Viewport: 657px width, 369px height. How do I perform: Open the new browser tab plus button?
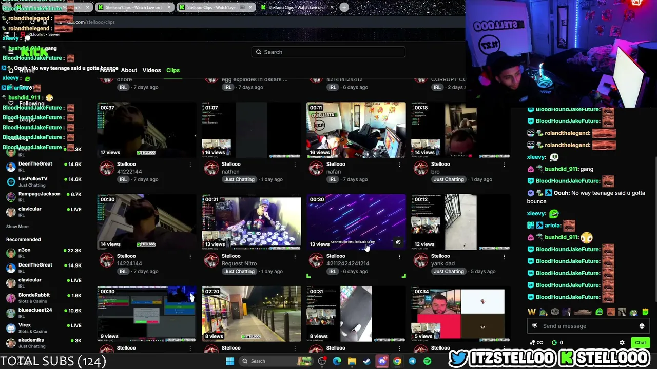click(344, 7)
